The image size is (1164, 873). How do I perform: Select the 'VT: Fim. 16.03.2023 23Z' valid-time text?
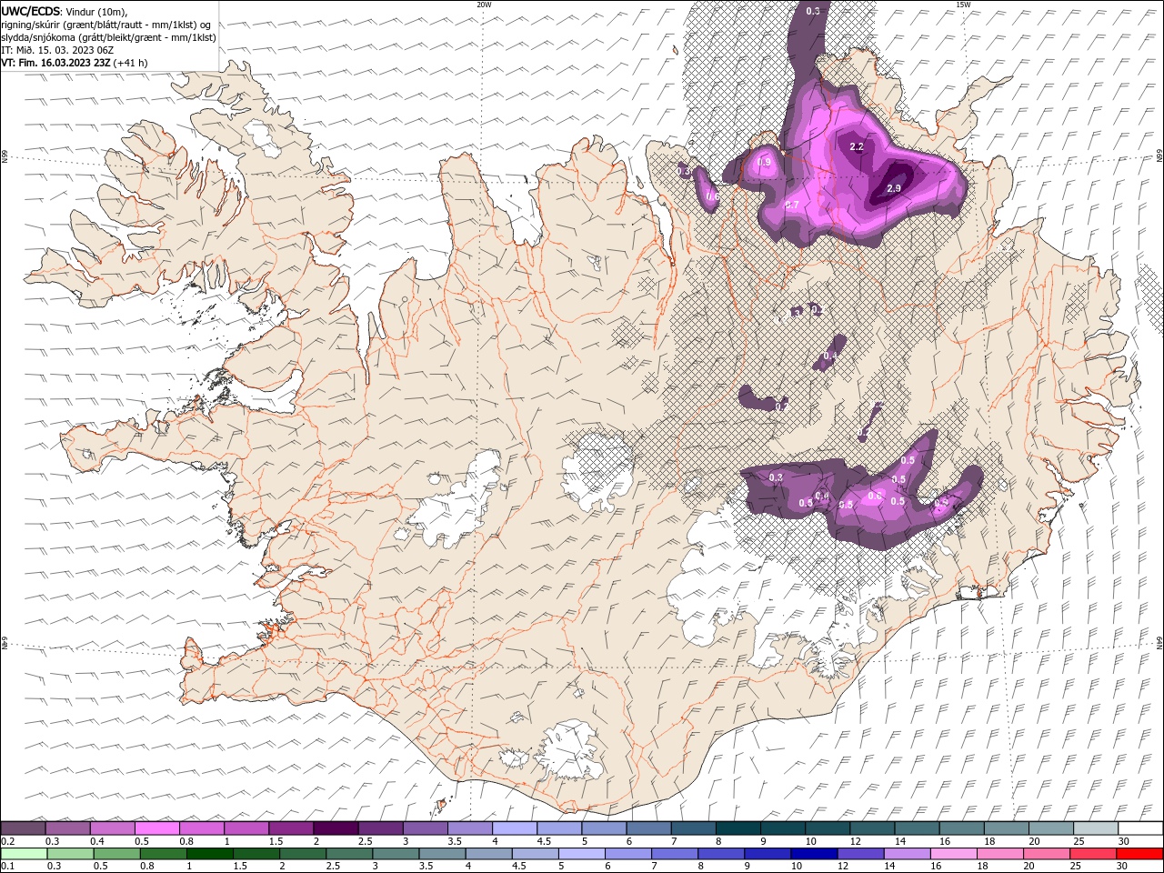[x=56, y=63]
